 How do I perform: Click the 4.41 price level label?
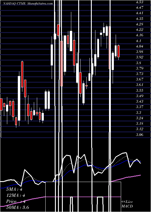(140, 13)
